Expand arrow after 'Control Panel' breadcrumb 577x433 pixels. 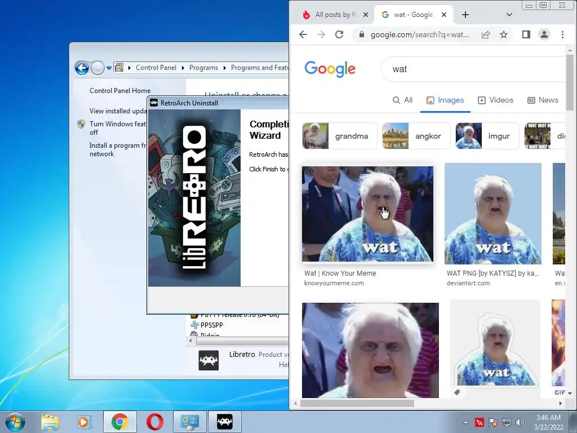coord(183,68)
